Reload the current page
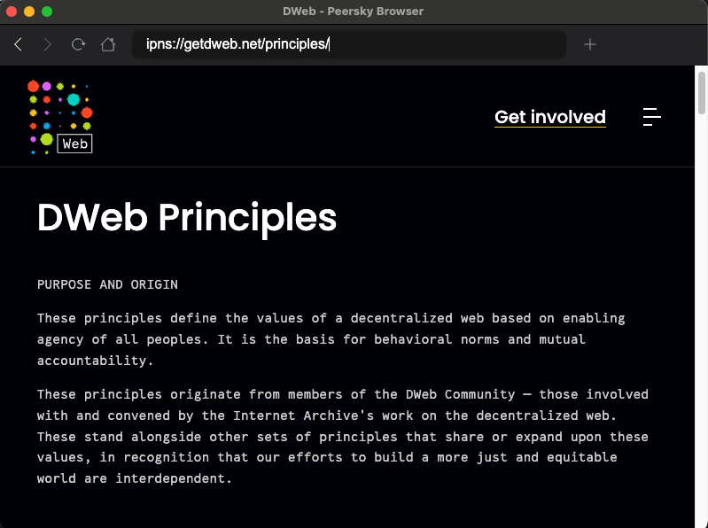The image size is (708, 528). pos(78,44)
